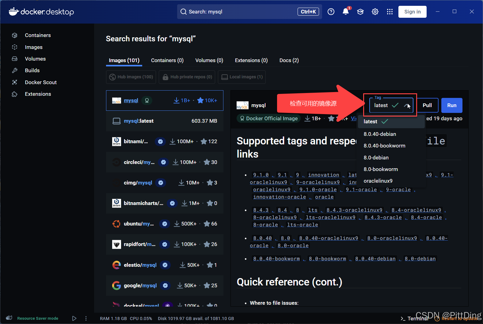This screenshot has height=324, width=483.
Task: Click the star icon on the mysql result
Action: pyautogui.click(x=200, y=100)
